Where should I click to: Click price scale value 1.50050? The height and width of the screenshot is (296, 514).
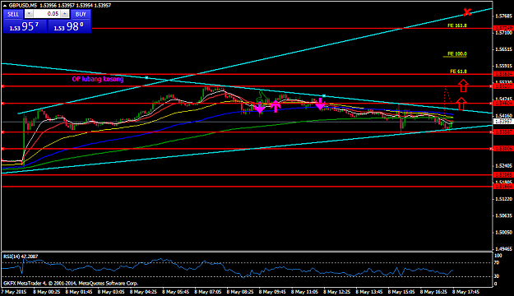pyautogui.click(x=504, y=232)
